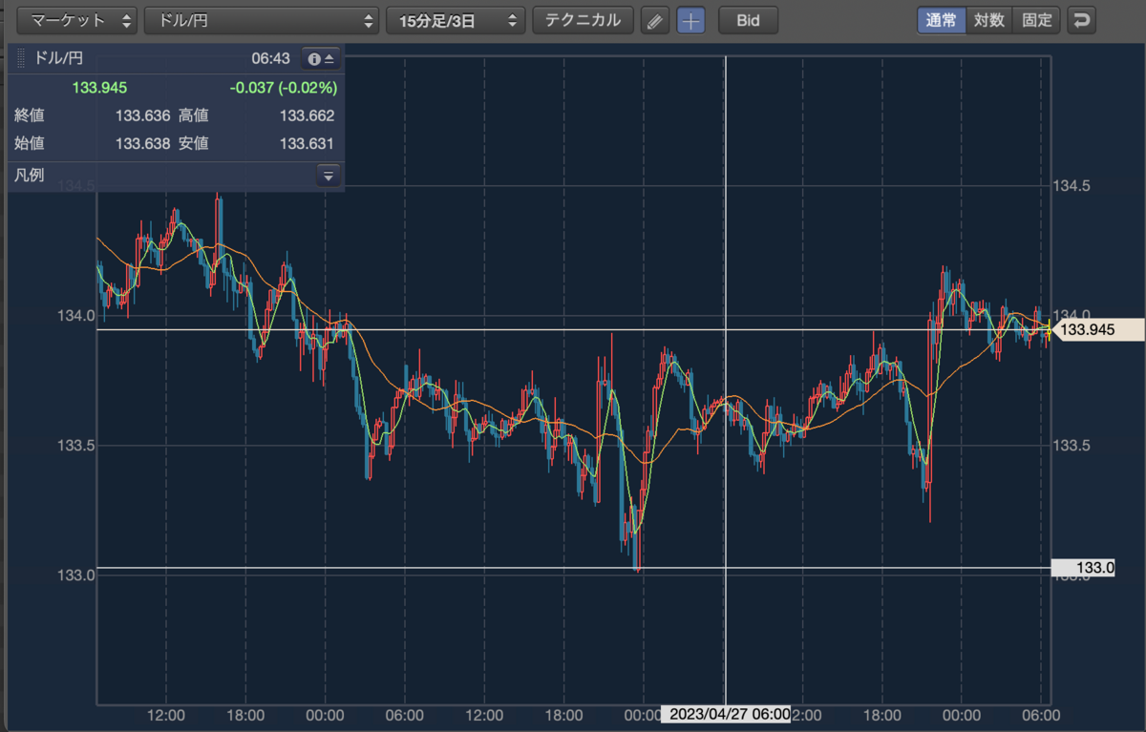
Task: Expand the 凡例 legend section
Action: 329,176
